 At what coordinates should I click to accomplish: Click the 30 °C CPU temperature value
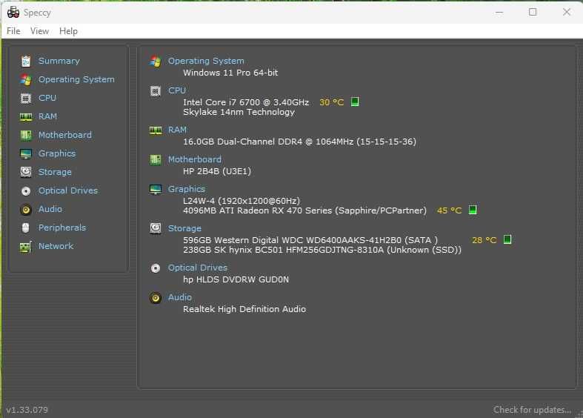pyautogui.click(x=332, y=102)
